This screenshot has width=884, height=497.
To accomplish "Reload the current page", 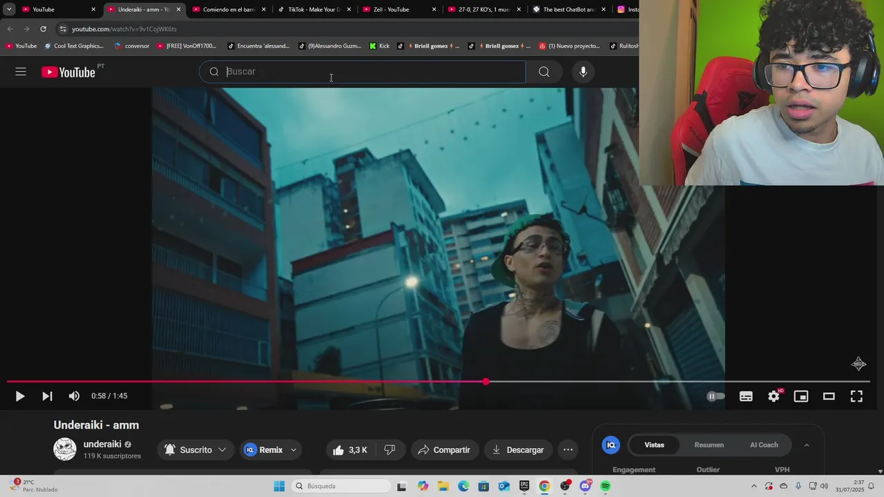I will [43, 29].
